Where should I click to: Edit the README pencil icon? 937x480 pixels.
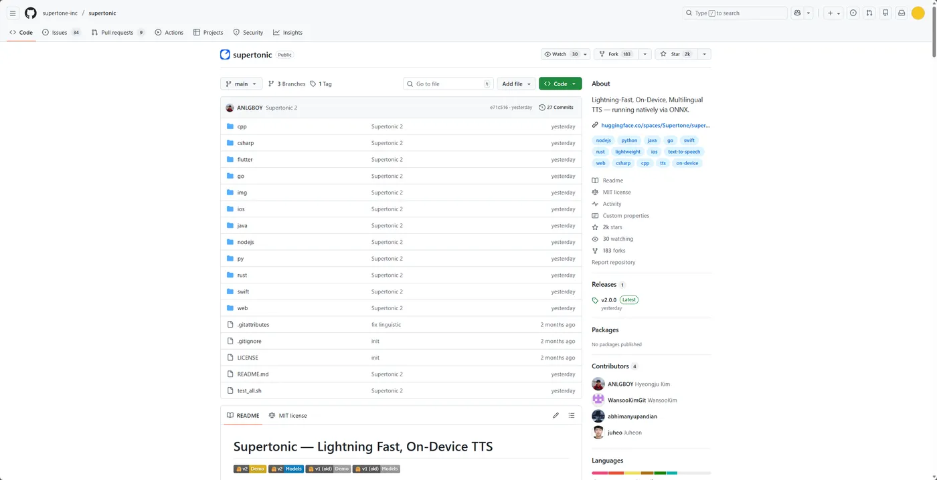(556, 416)
